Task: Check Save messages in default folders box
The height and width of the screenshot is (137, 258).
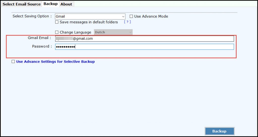Action: point(57,22)
